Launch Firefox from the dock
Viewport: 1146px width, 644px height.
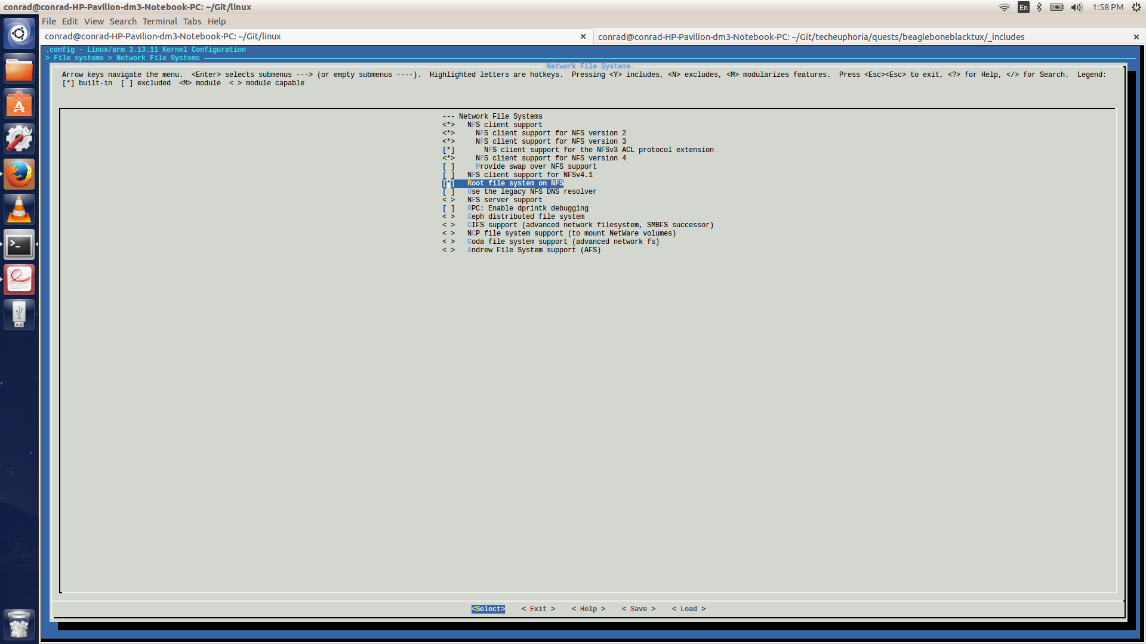19,174
